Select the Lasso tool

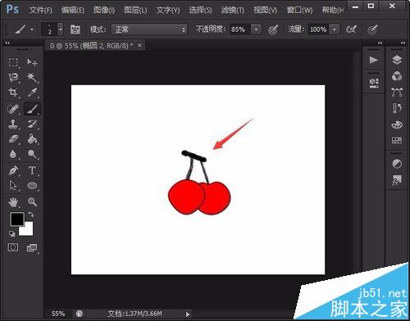pos(13,78)
